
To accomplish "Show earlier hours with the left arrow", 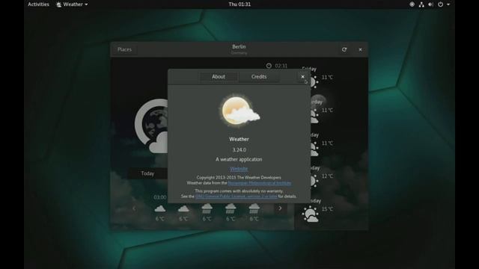I will pyautogui.click(x=134, y=208).
